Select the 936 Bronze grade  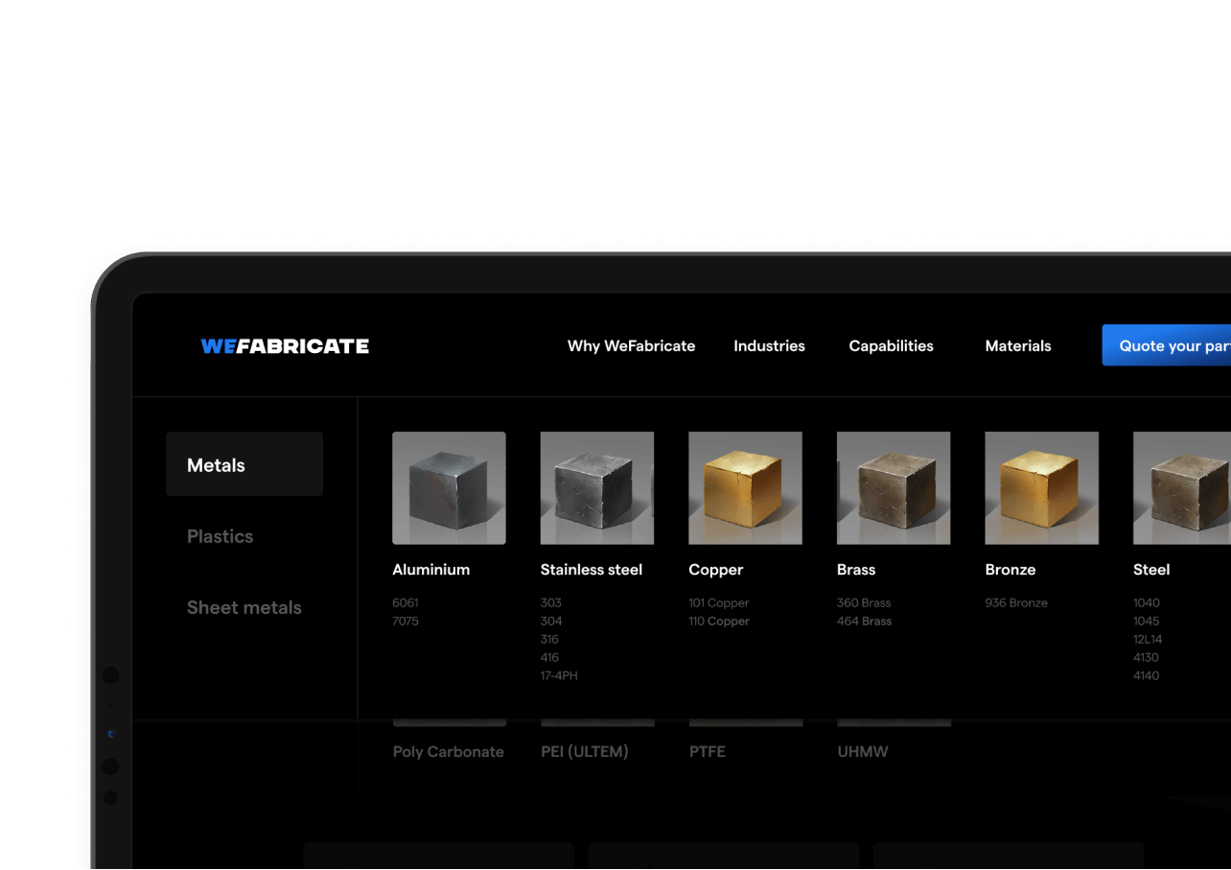click(x=1016, y=603)
